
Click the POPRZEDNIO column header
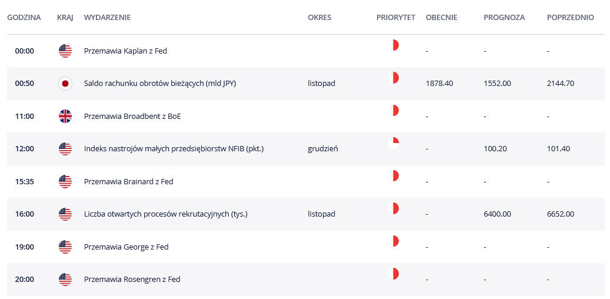tap(571, 18)
